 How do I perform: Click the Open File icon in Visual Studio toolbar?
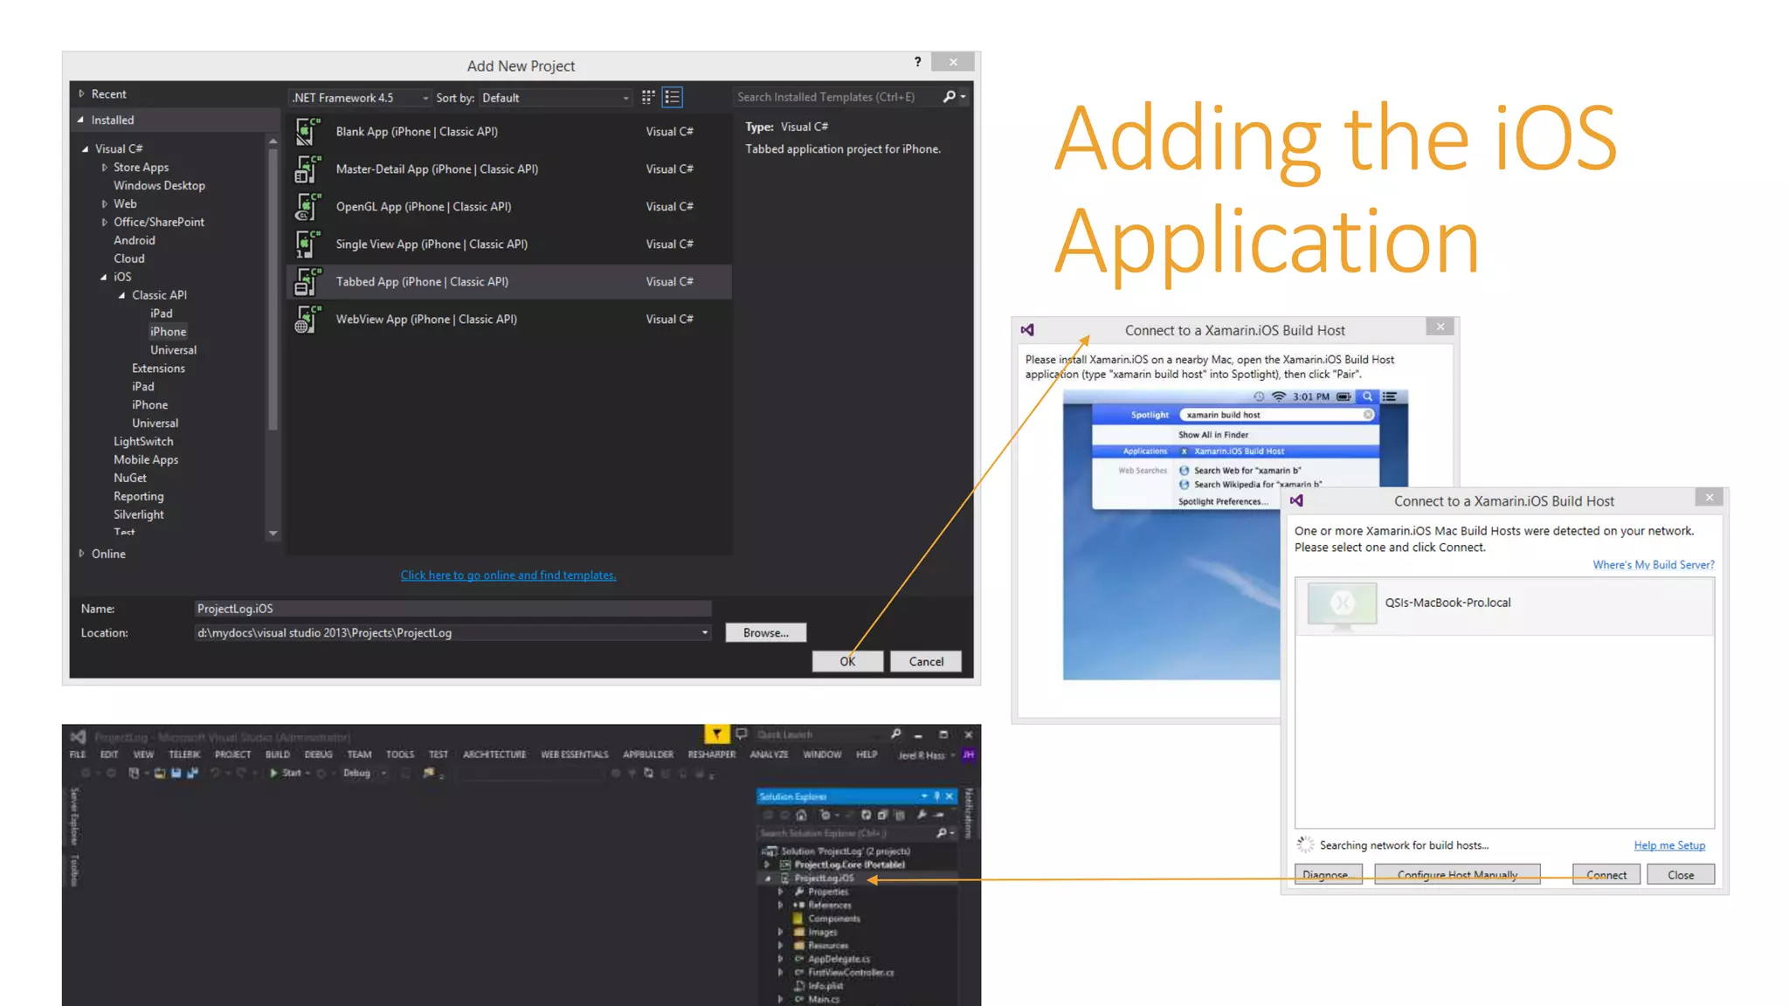[160, 773]
